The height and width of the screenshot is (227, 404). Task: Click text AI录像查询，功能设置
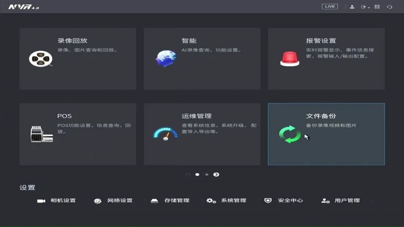(x=211, y=50)
